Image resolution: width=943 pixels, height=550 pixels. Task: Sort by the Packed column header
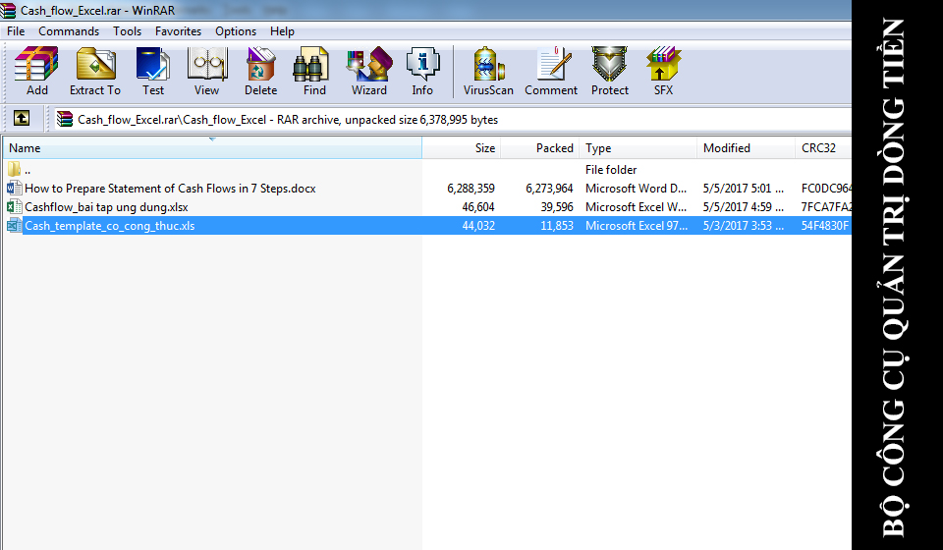[x=540, y=148]
